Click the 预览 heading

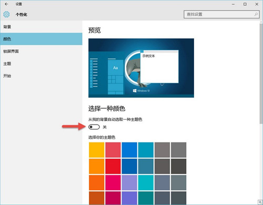click(x=95, y=30)
